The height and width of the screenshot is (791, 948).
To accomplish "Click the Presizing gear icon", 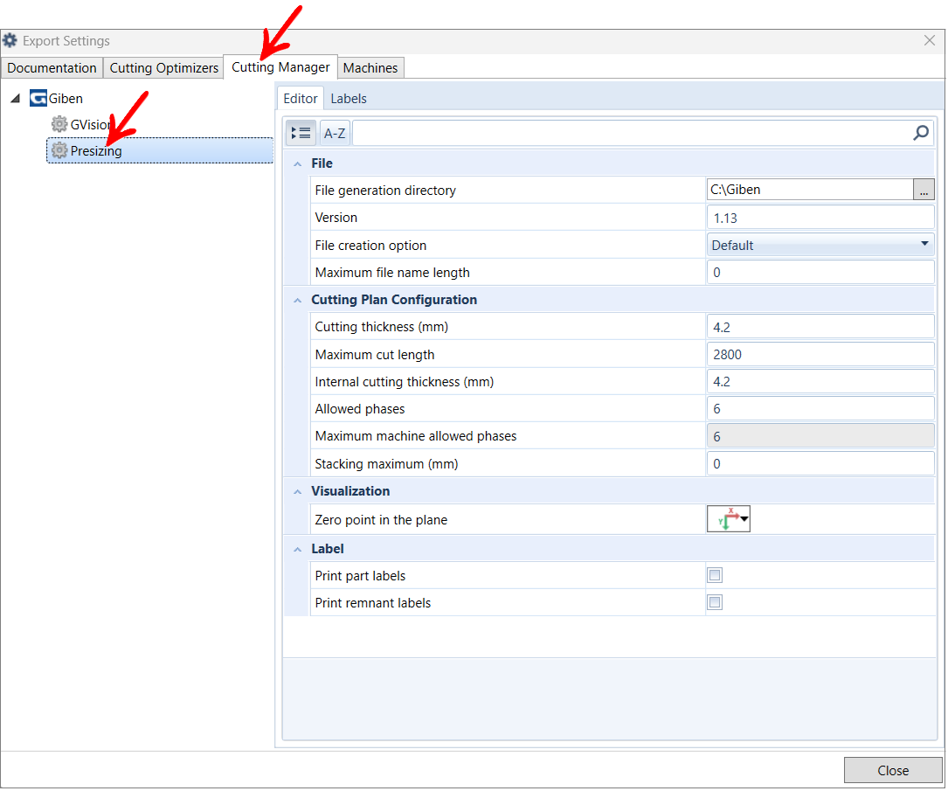I will pyautogui.click(x=59, y=150).
